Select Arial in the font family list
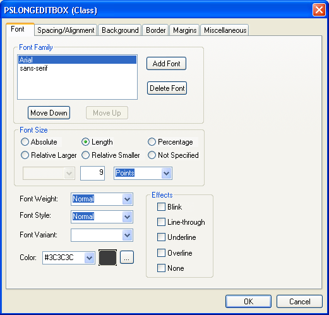 click(x=77, y=60)
